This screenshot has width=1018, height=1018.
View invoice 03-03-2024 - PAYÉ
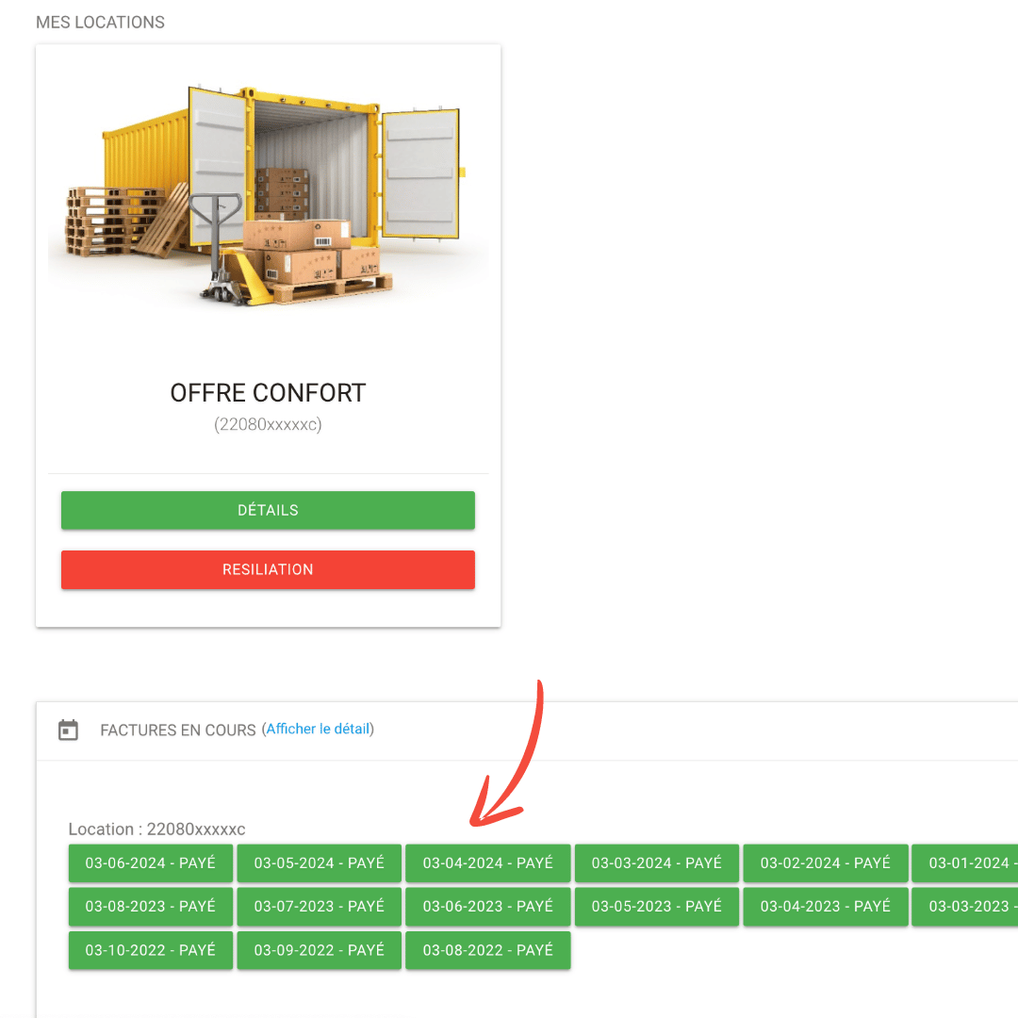coord(657,862)
